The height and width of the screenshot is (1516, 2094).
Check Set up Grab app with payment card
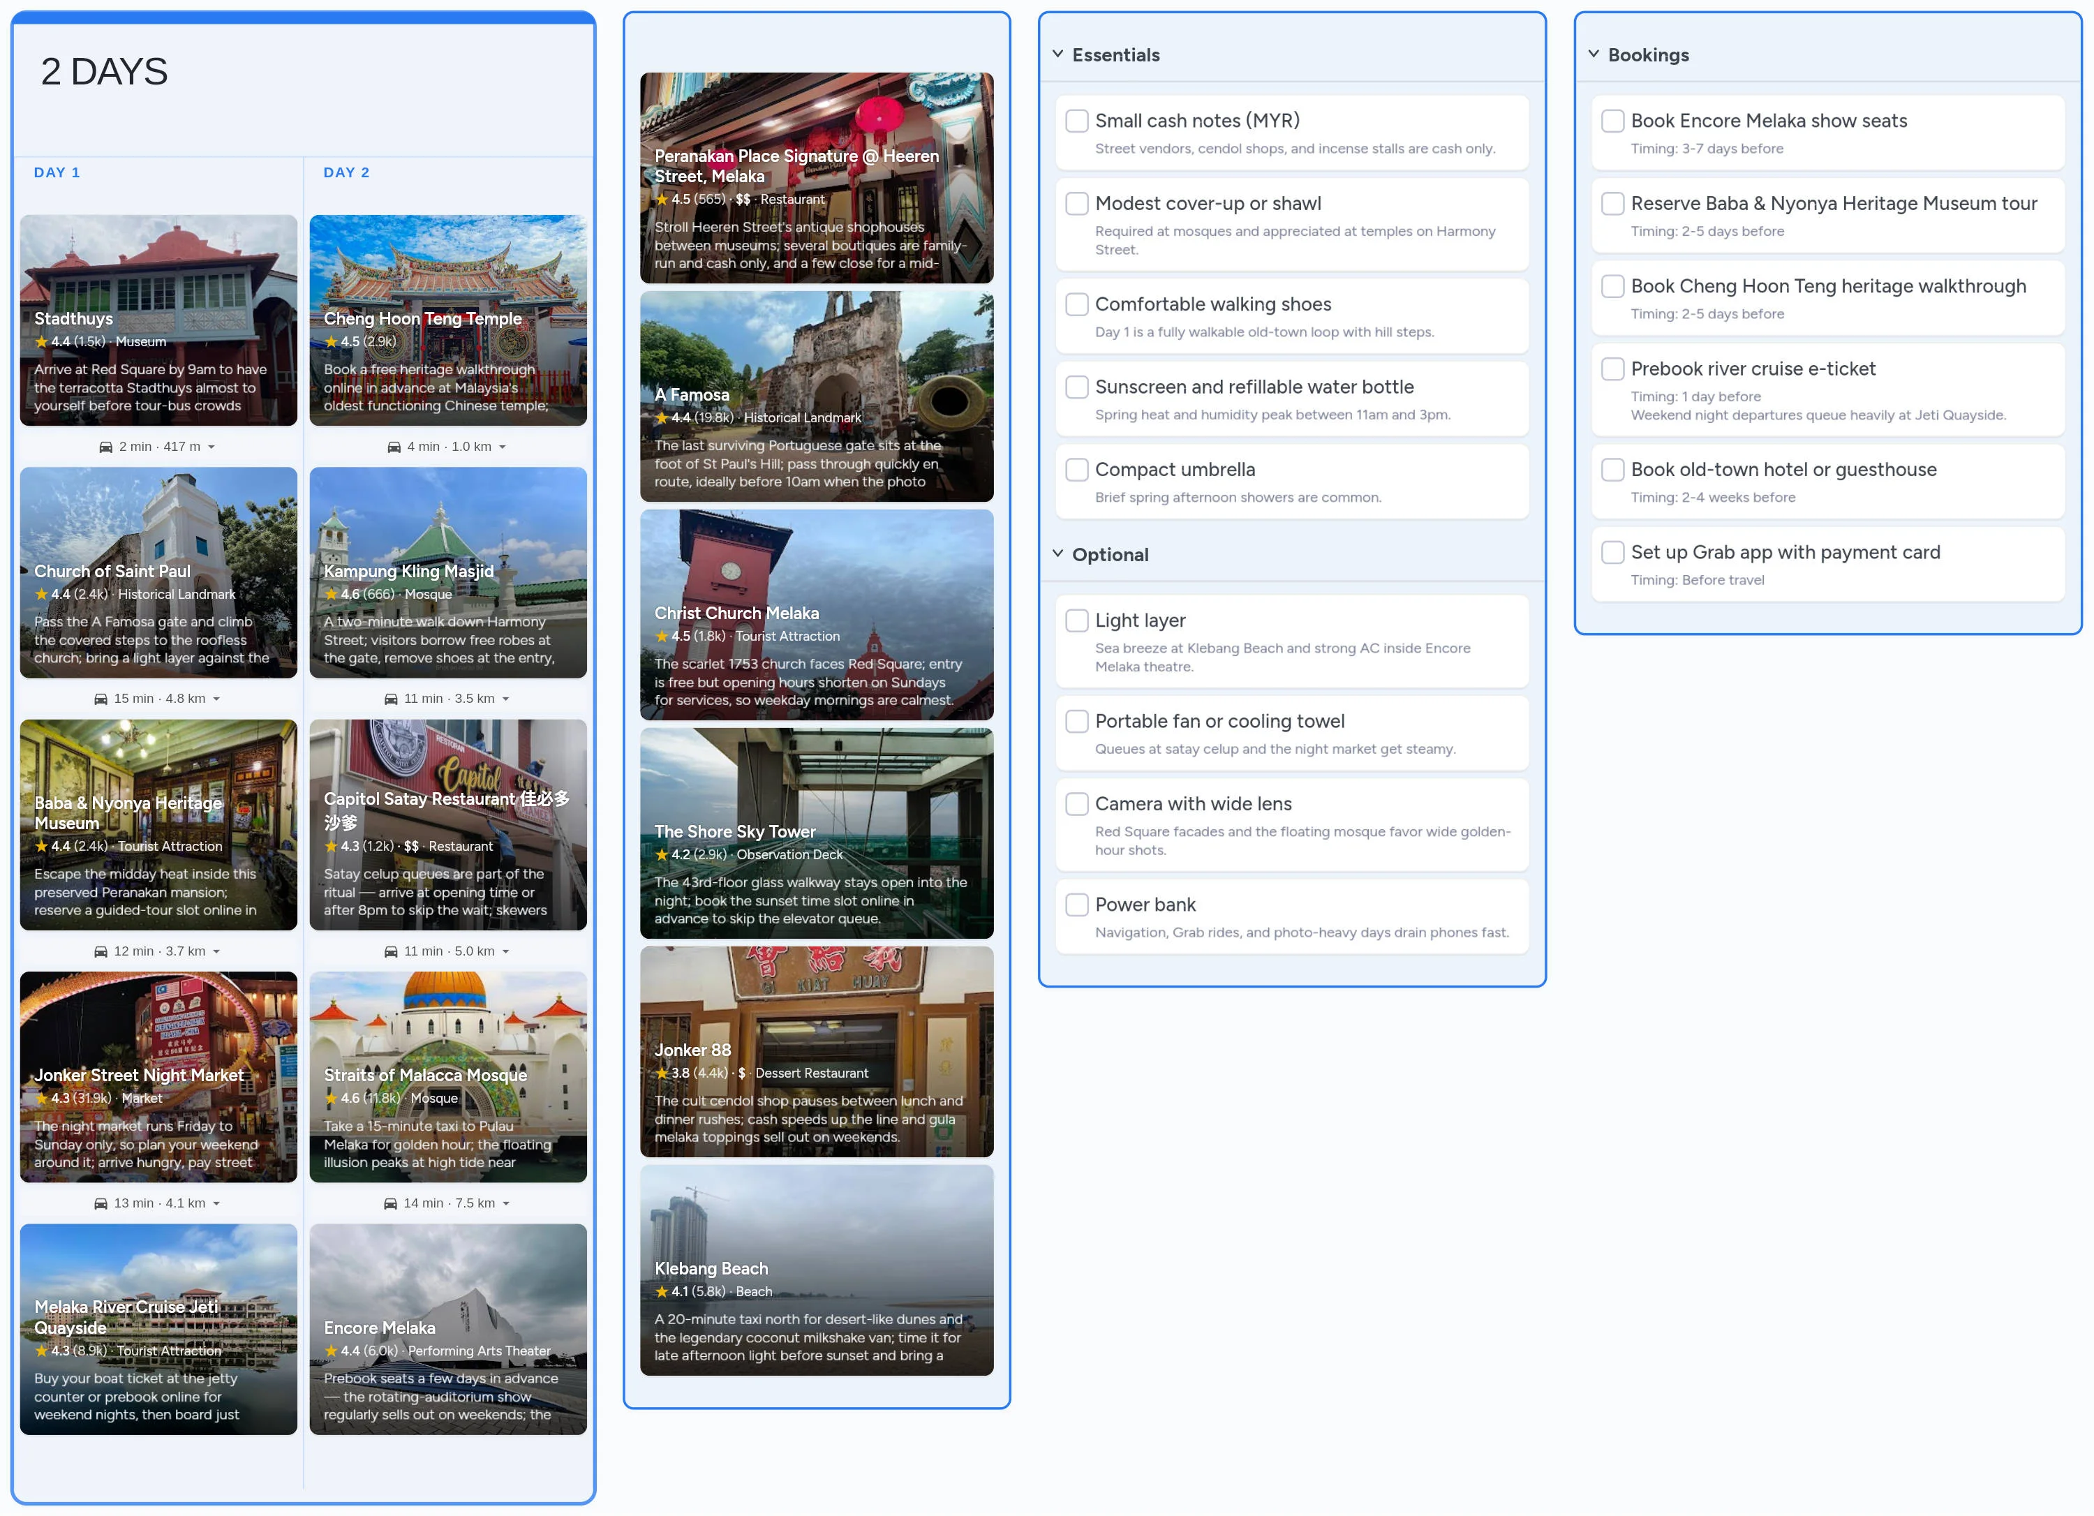(x=1612, y=552)
